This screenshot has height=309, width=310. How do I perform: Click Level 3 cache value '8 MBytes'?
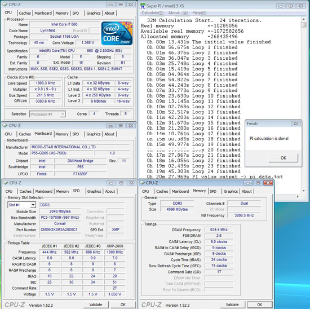tap(98, 101)
